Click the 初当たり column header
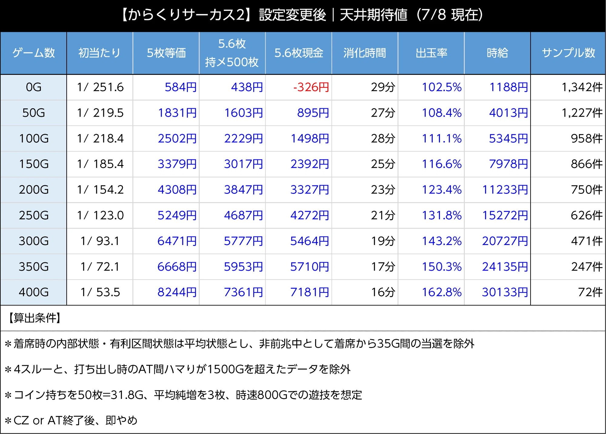 pyautogui.click(x=100, y=53)
